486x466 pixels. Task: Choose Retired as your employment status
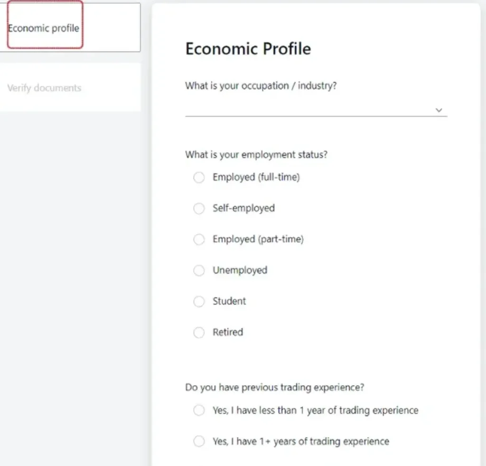point(199,332)
